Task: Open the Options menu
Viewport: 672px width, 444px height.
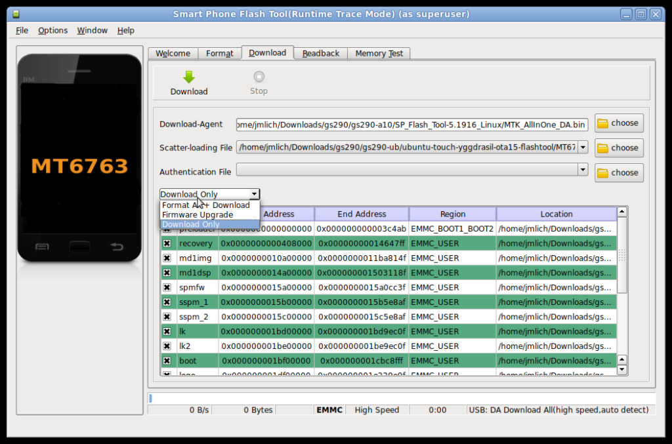Action: point(52,30)
